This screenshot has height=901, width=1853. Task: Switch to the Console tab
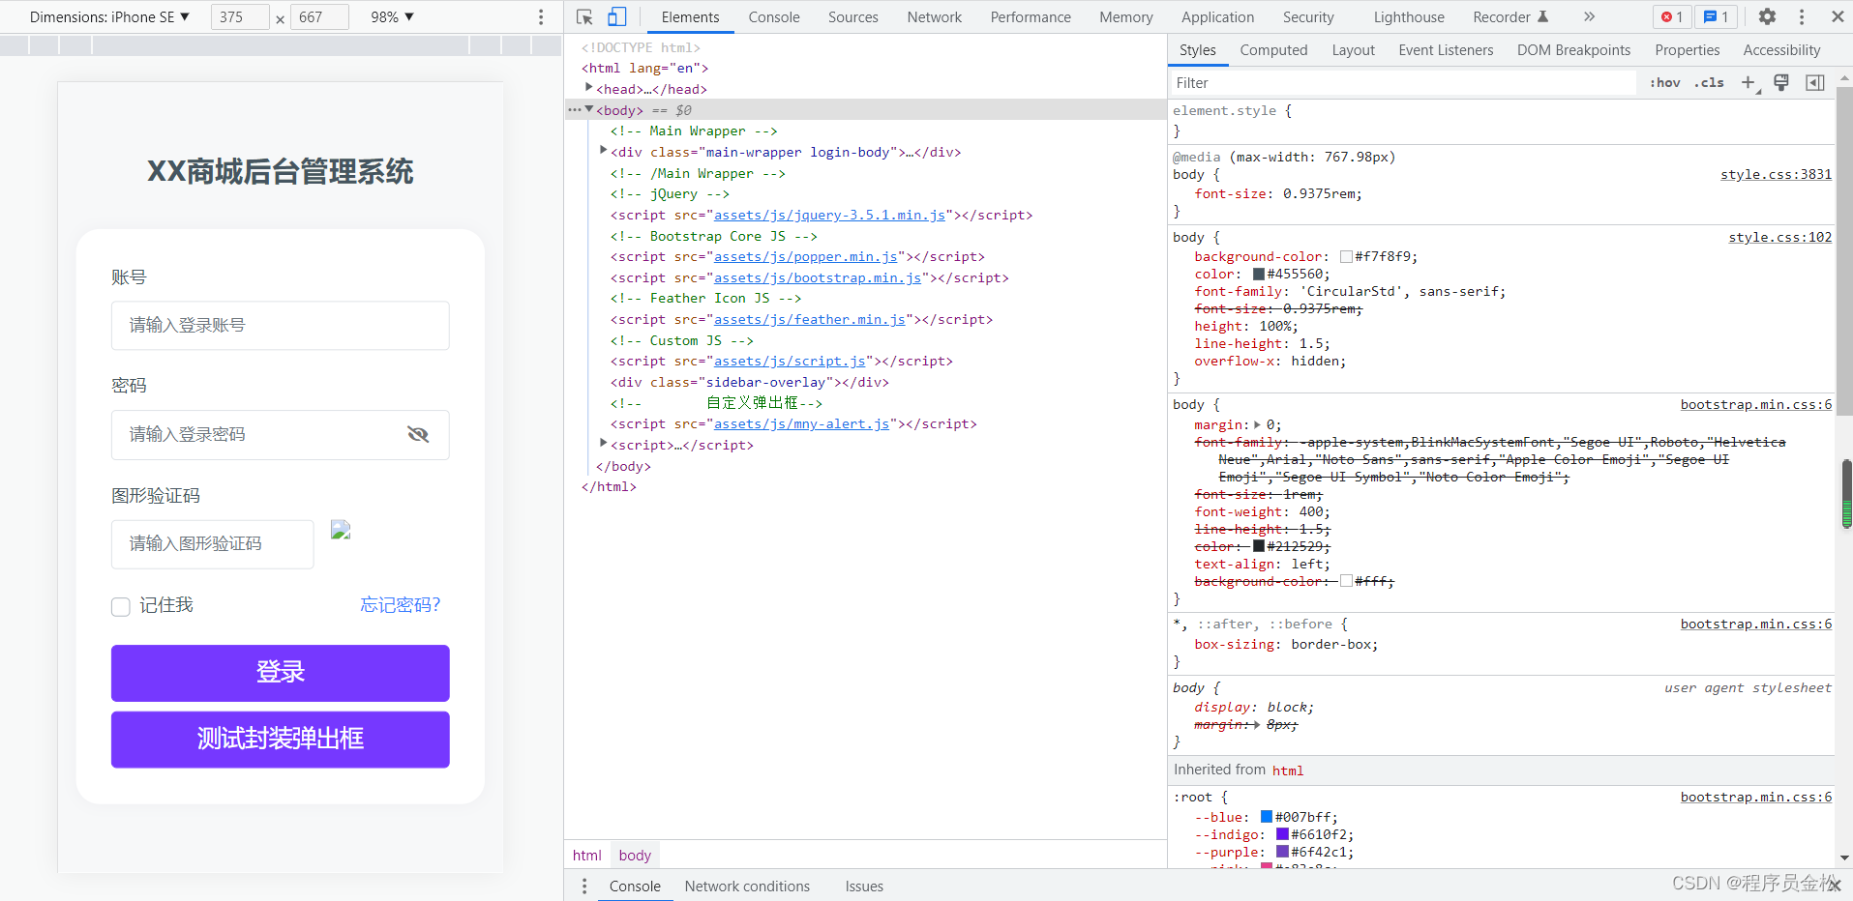pos(774,16)
